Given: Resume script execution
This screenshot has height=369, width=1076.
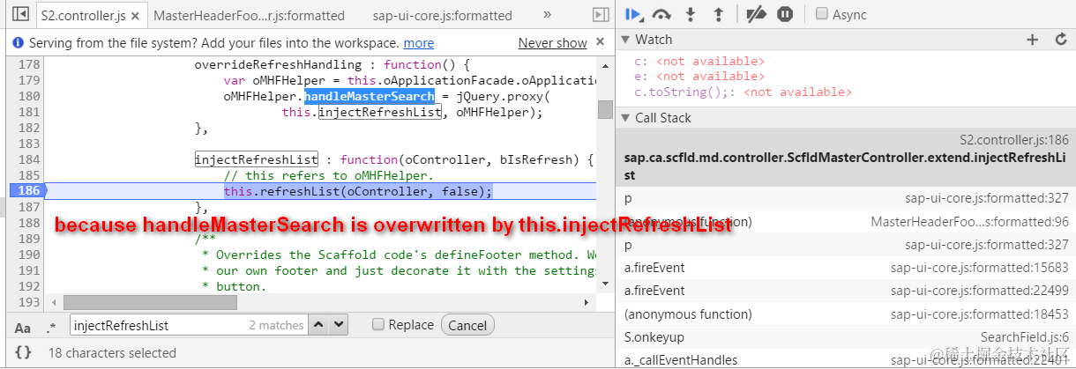Looking at the screenshot, I should [633, 14].
